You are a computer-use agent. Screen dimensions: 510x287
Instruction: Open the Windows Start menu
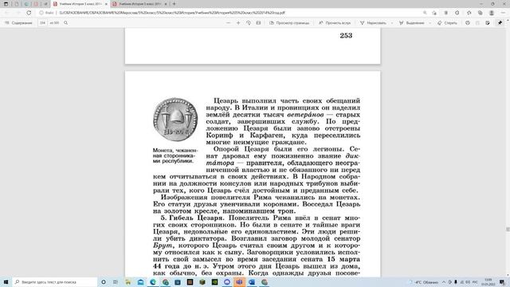6,281
